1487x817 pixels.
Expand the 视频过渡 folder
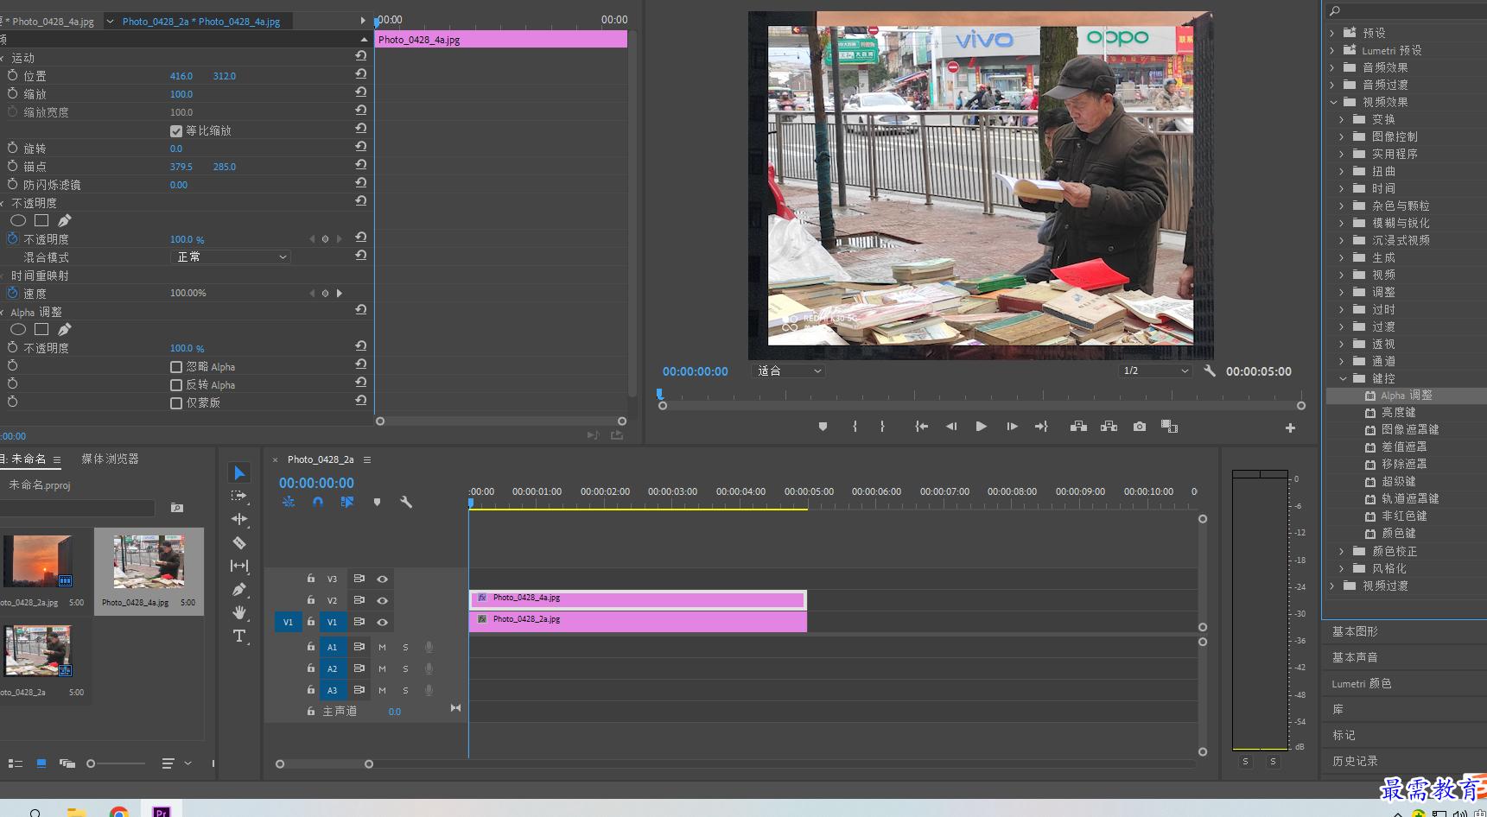(x=1332, y=586)
